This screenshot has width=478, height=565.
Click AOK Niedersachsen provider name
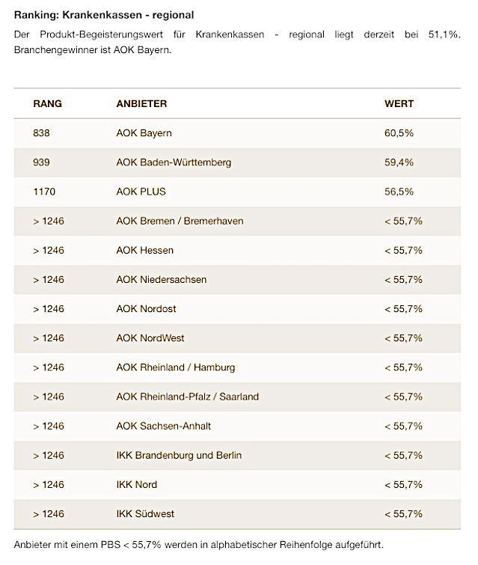tap(161, 279)
